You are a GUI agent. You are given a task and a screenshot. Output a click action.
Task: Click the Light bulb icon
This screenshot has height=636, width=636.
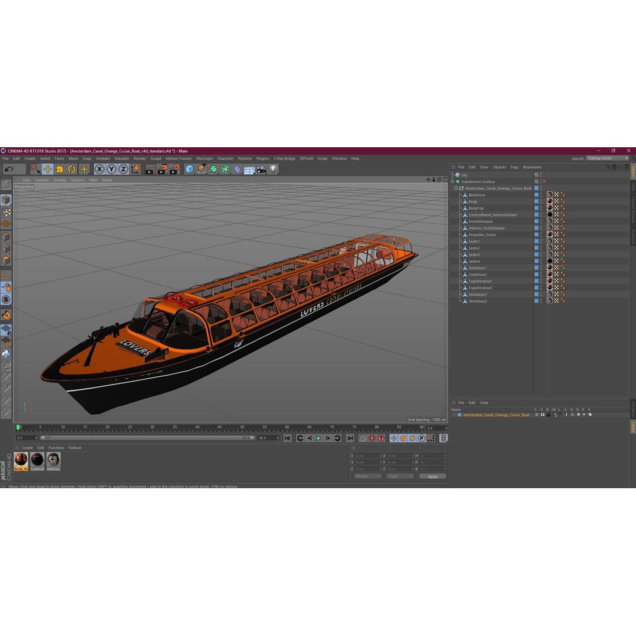click(273, 169)
